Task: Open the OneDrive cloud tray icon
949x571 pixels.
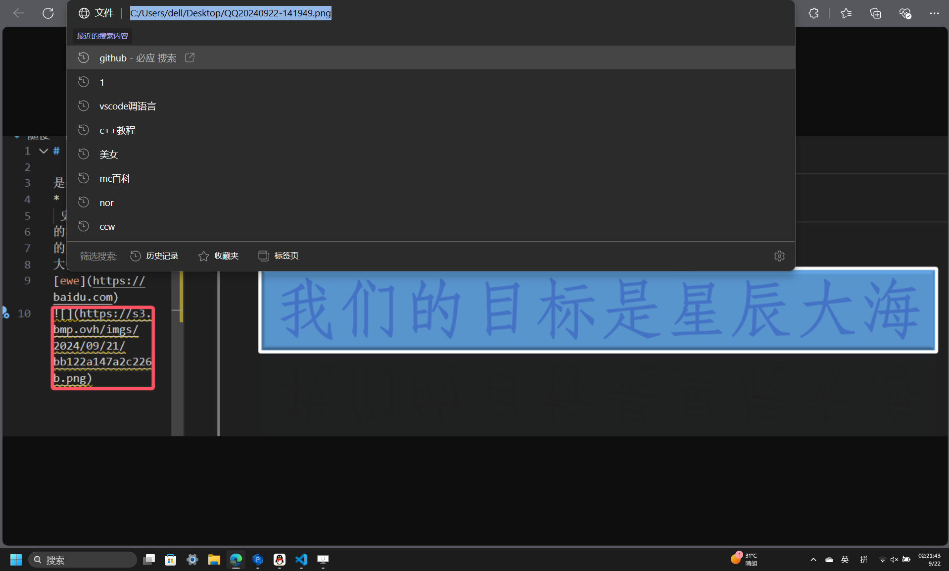Action: click(x=829, y=560)
